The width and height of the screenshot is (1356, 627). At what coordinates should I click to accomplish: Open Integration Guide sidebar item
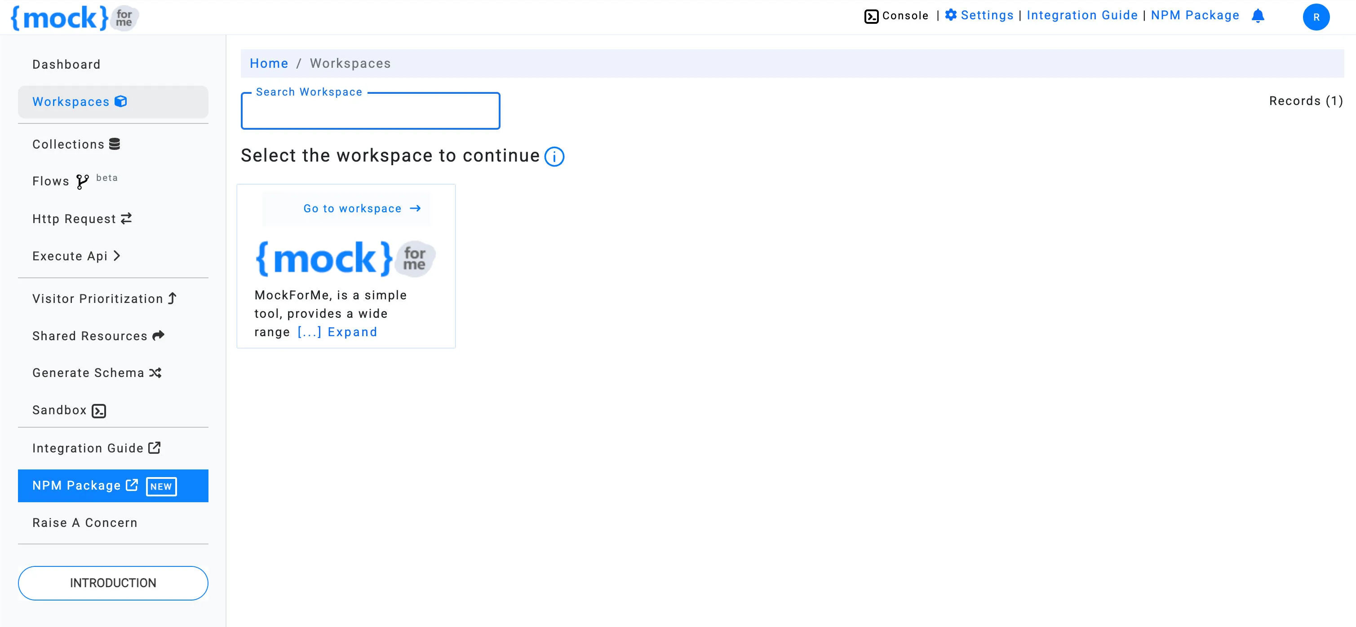(x=113, y=447)
